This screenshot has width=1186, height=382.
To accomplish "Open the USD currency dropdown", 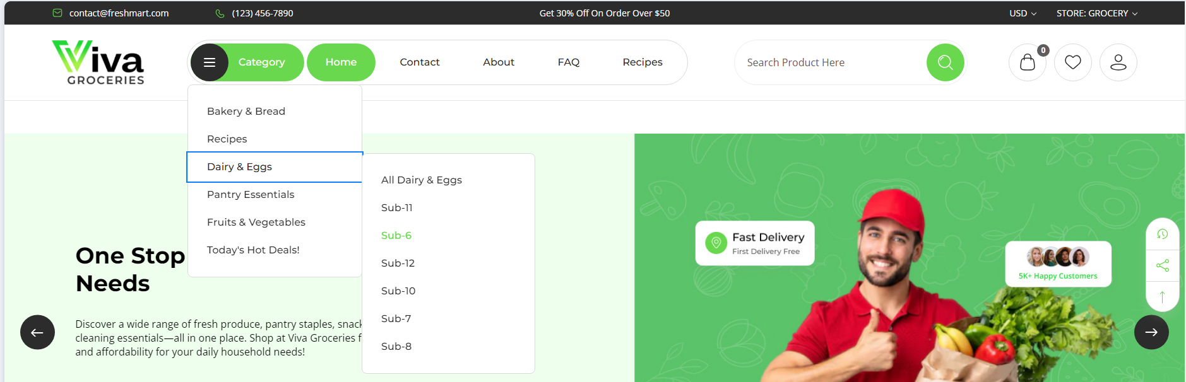I will [1023, 13].
